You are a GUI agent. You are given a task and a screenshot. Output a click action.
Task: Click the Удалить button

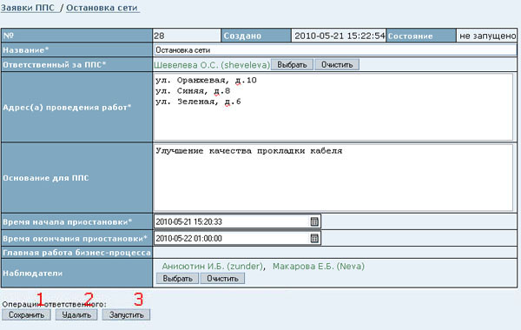click(x=76, y=314)
